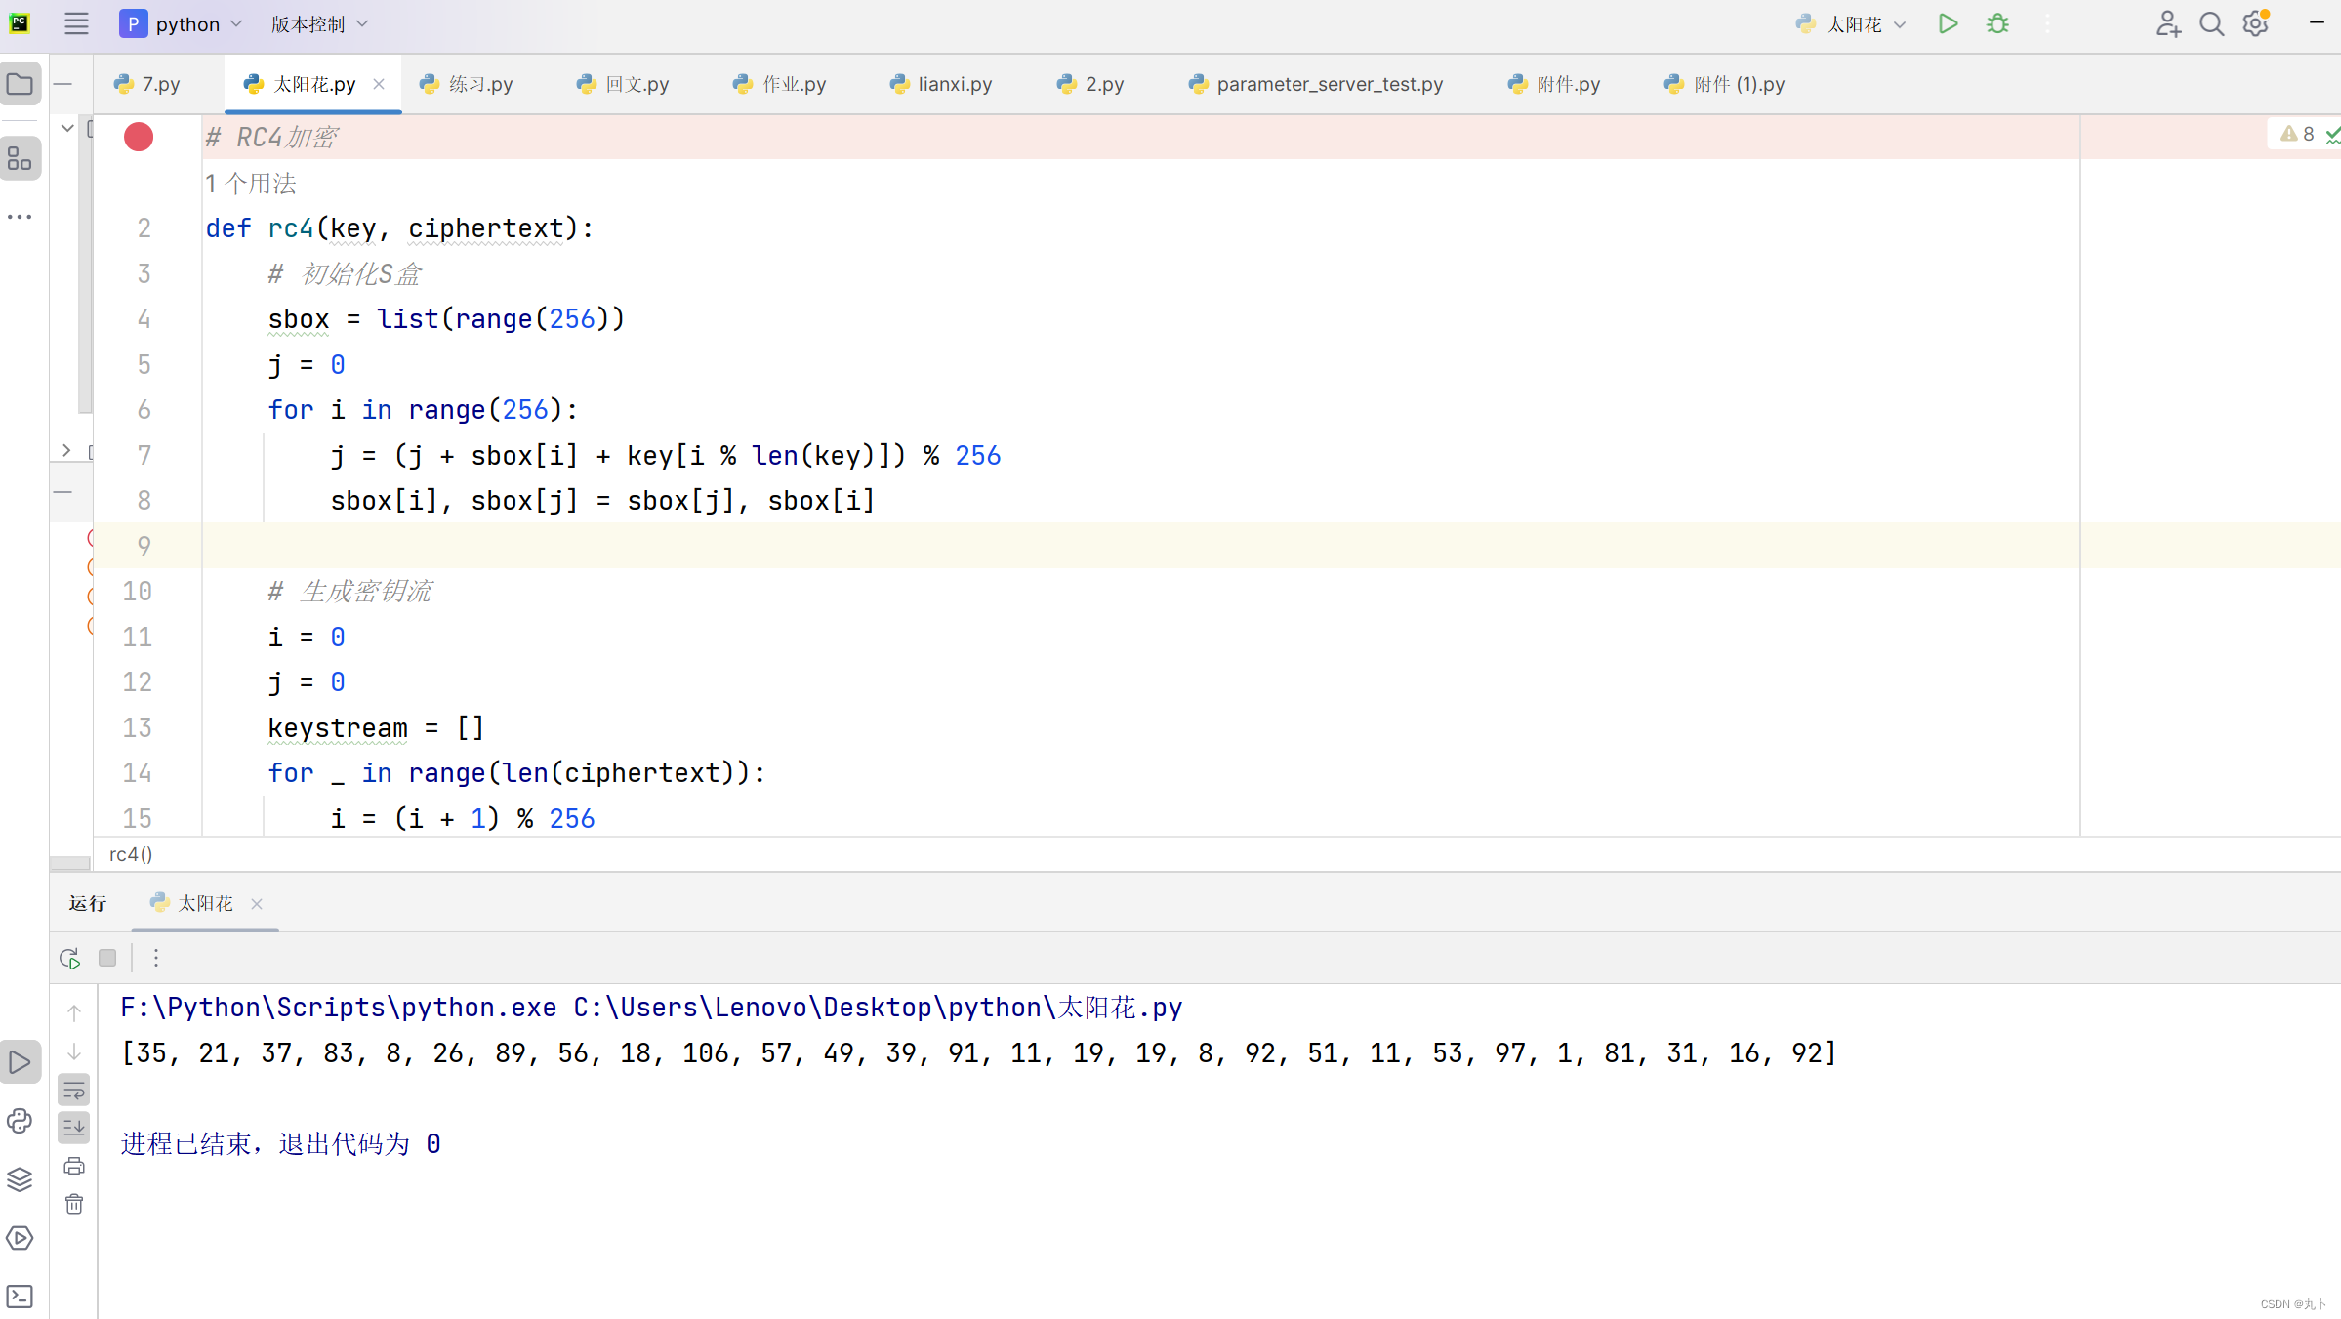Print console output with the printer icon
2341x1319 pixels.
tap(74, 1165)
